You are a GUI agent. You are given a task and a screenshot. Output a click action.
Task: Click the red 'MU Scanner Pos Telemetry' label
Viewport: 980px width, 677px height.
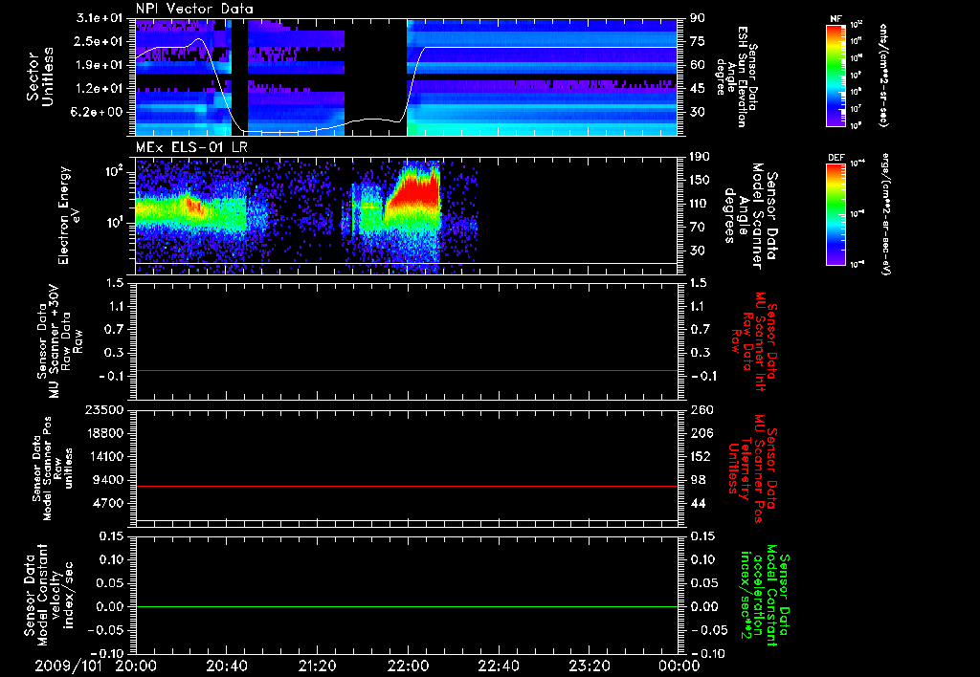pyautogui.click(x=752, y=469)
